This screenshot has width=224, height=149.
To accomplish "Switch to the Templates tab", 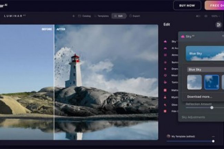I will coord(101,16).
